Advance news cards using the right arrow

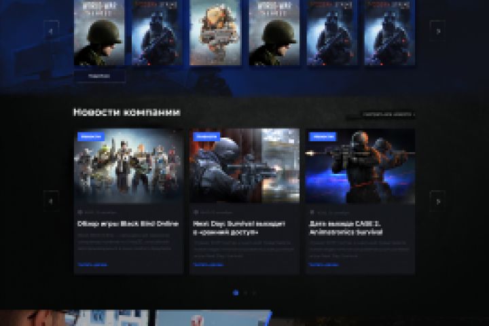[437, 201]
